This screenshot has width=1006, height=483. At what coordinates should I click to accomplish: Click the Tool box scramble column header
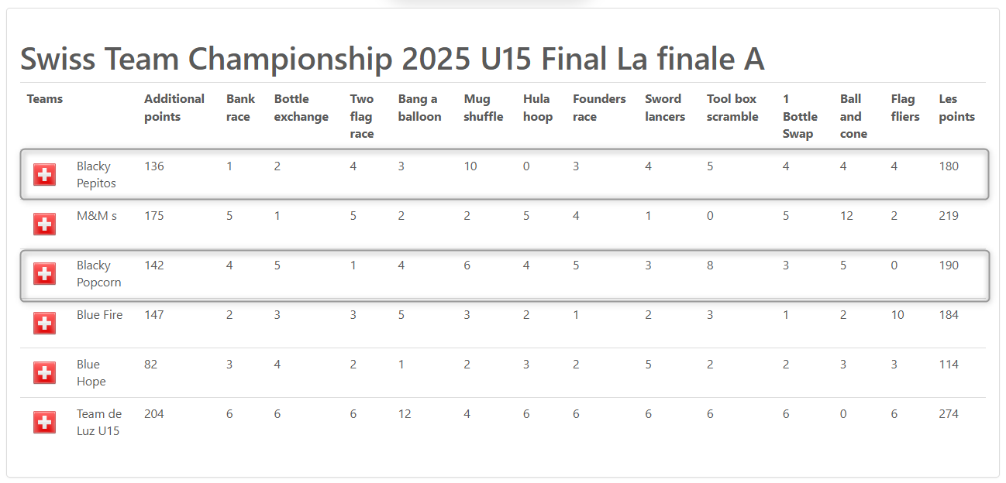[x=732, y=108]
